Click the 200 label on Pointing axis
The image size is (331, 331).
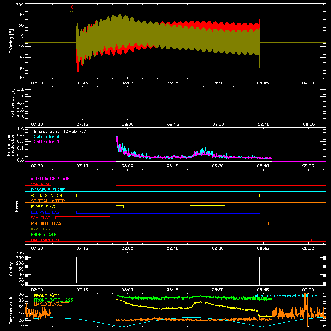pos(20,5)
